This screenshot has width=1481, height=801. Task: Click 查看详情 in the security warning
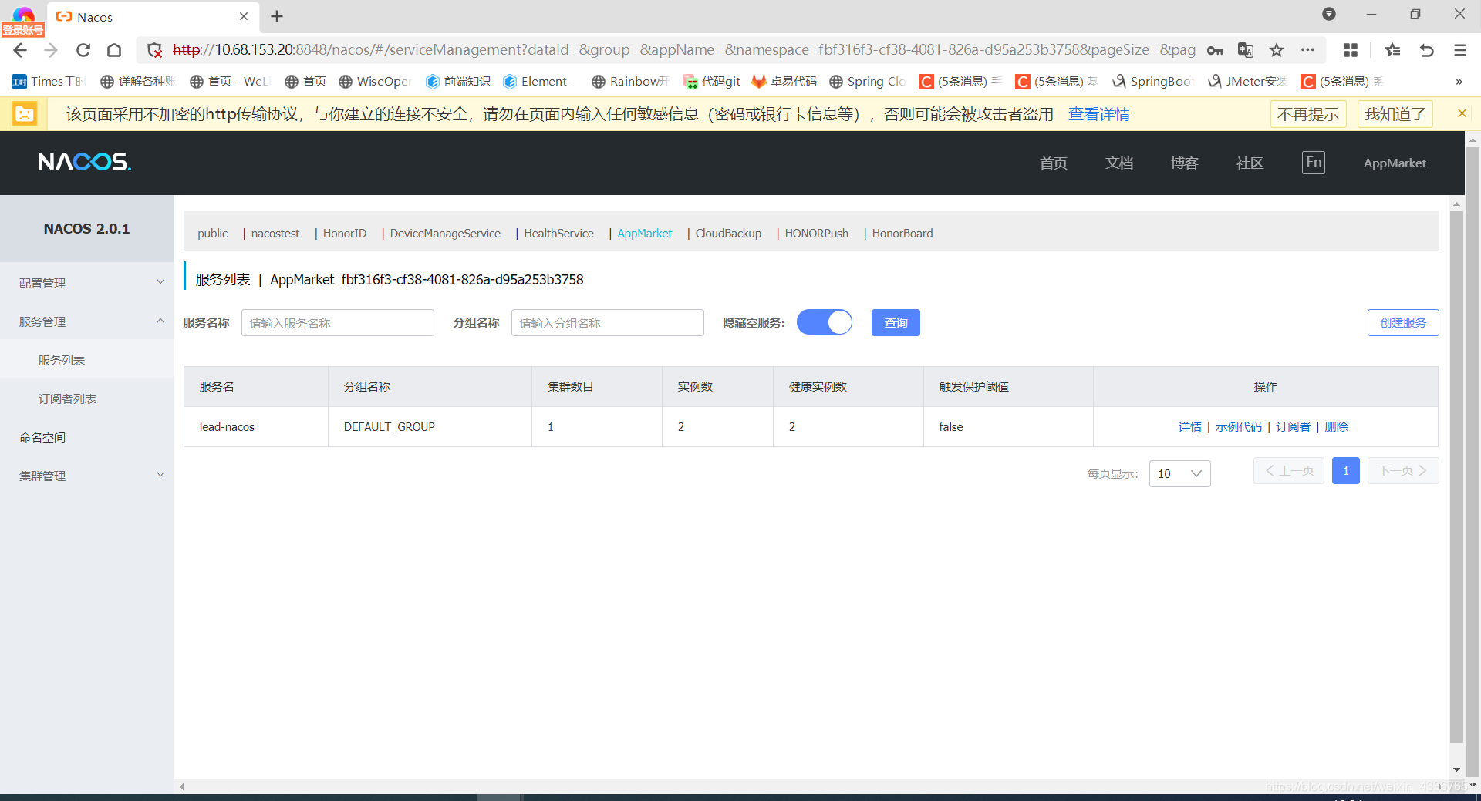point(1099,114)
